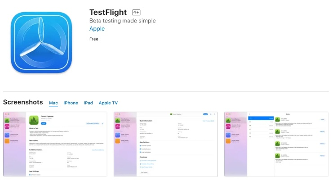The width and height of the screenshot is (332, 180).
Task: Click the large Forest Explorer icon in first screenshot
Action: (35, 120)
